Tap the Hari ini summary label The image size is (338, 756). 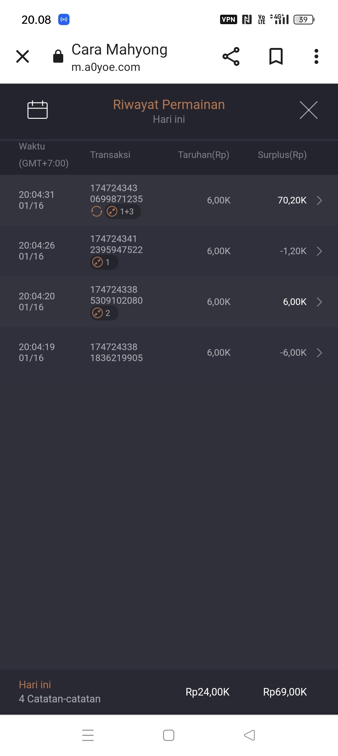tap(35, 685)
